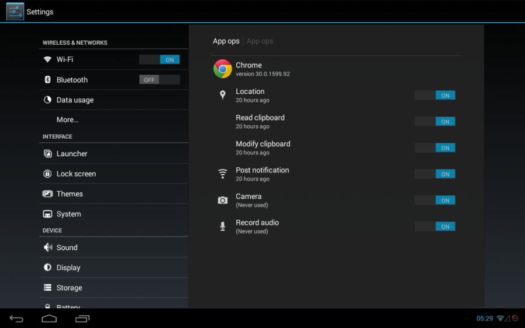525x328 pixels.
Task: Click the Chrome app logo
Action: pos(223,69)
